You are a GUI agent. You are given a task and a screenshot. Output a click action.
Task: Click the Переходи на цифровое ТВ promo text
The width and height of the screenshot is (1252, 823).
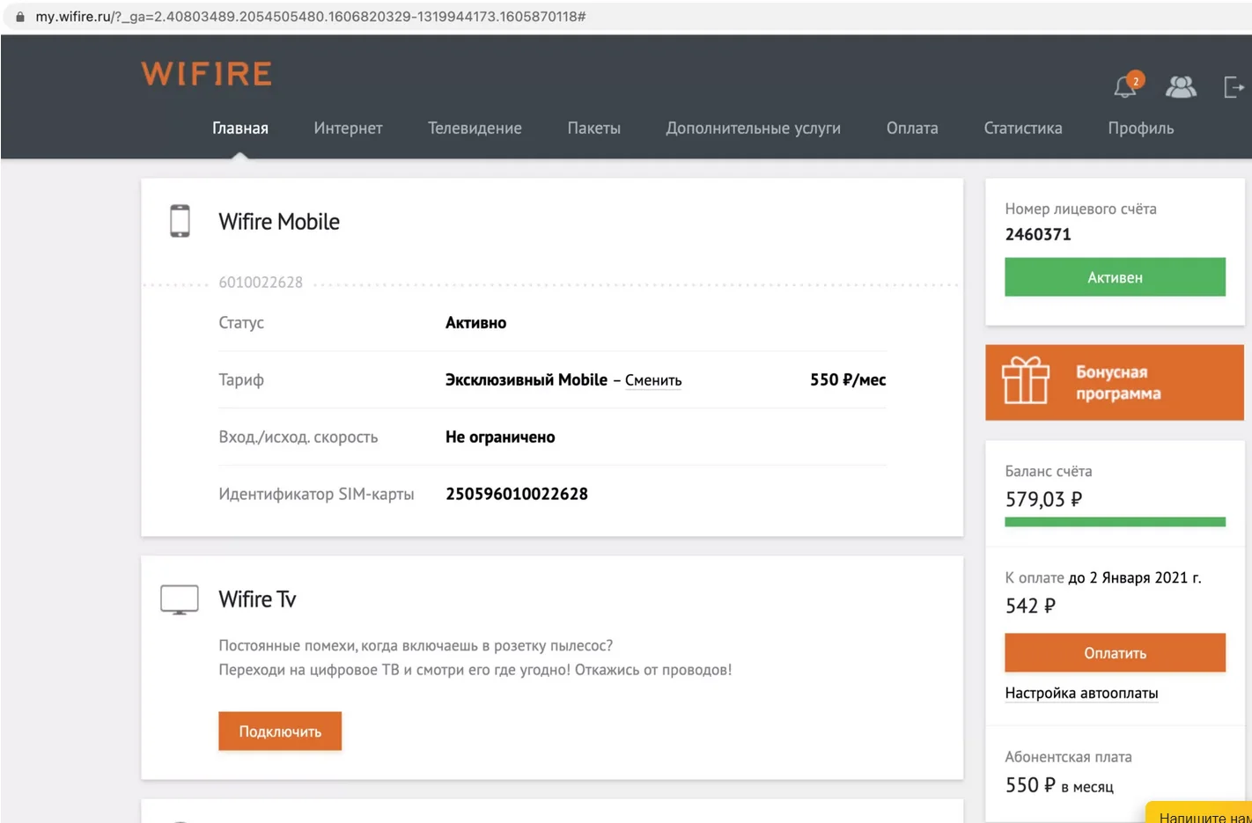click(475, 670)
